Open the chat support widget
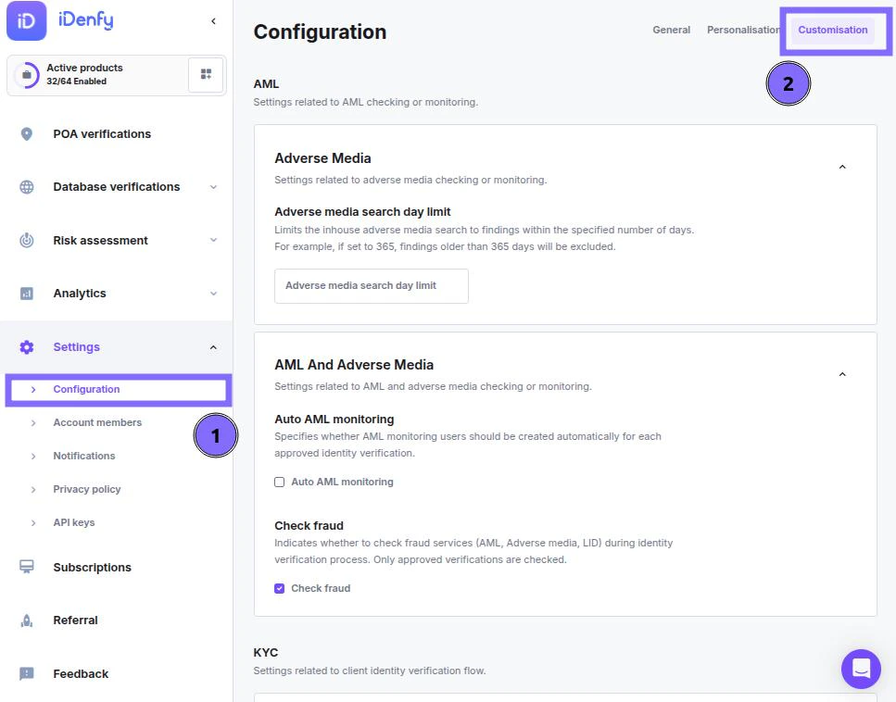Image resolution: width=896 pixels, height=702 pixels. click(861, 669)
